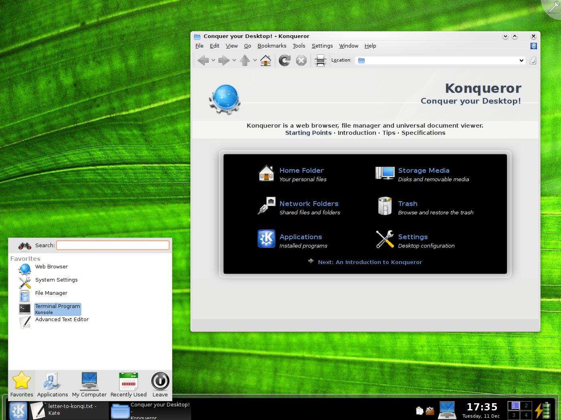Click the blue KDE Applications icon

(x=266, y=239)
